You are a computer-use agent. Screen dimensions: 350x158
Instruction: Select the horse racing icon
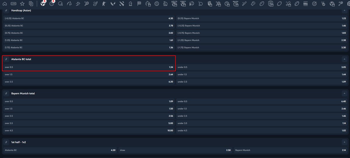click(69, 4)
